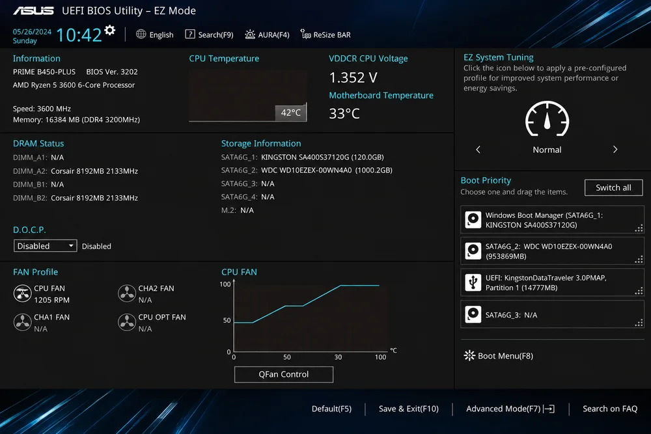Click the Speed: 3600 MHz line

(x=42, y=109)
